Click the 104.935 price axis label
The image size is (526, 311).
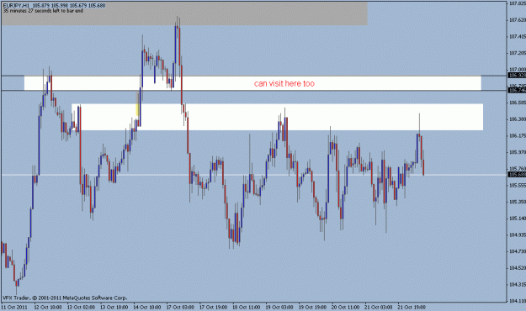[x=518, y=235]
